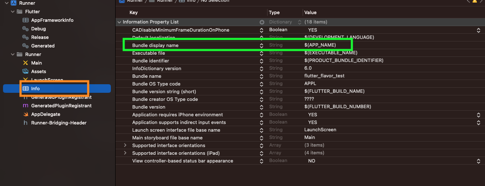The image size is (485, 186).
Task: Open the Main storyboard file icon
Action: (26, 63)
